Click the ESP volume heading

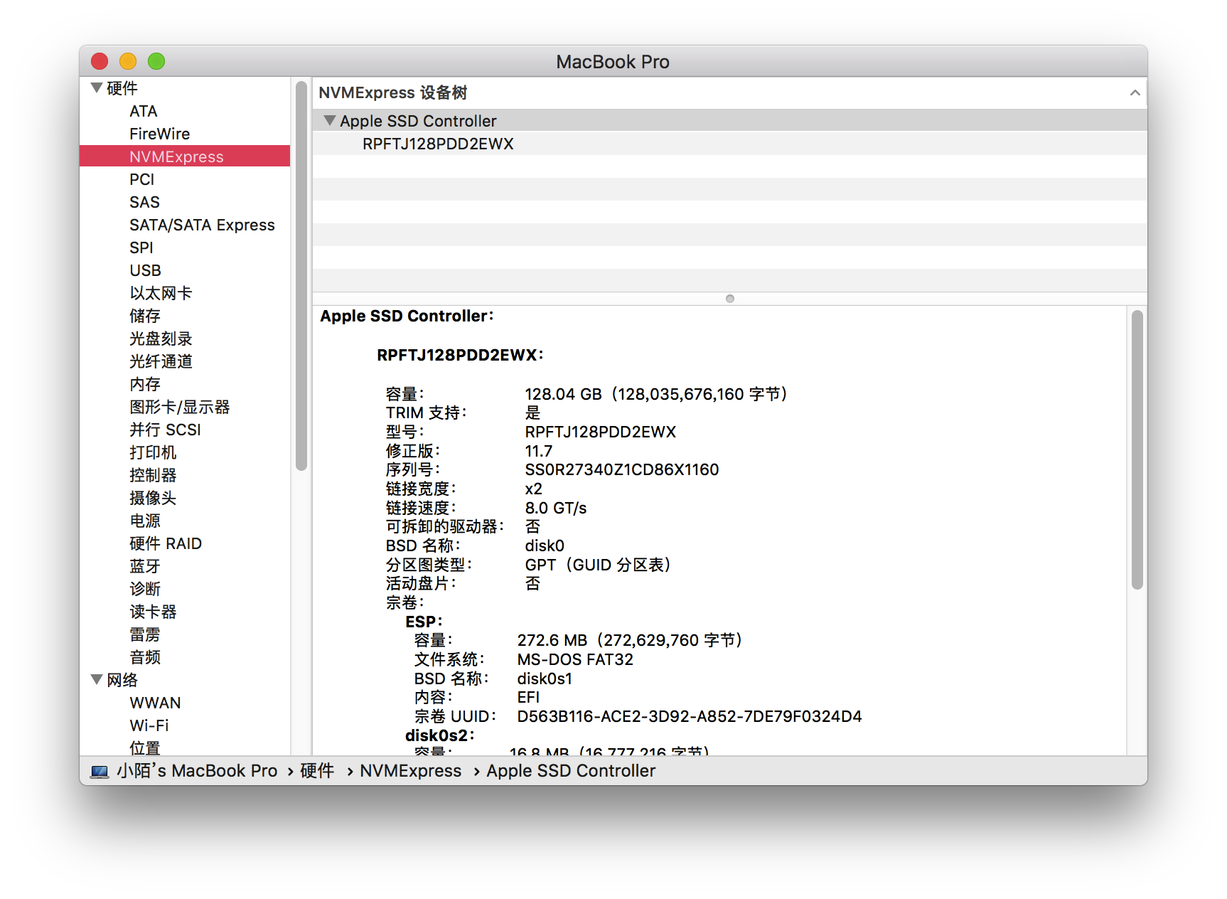click(424, 622)
